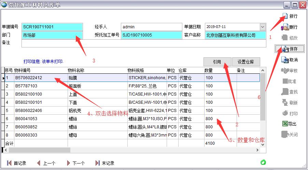Click the 物料编号 column header
This screenshot has height=170, width=308.
coord(40,70)
